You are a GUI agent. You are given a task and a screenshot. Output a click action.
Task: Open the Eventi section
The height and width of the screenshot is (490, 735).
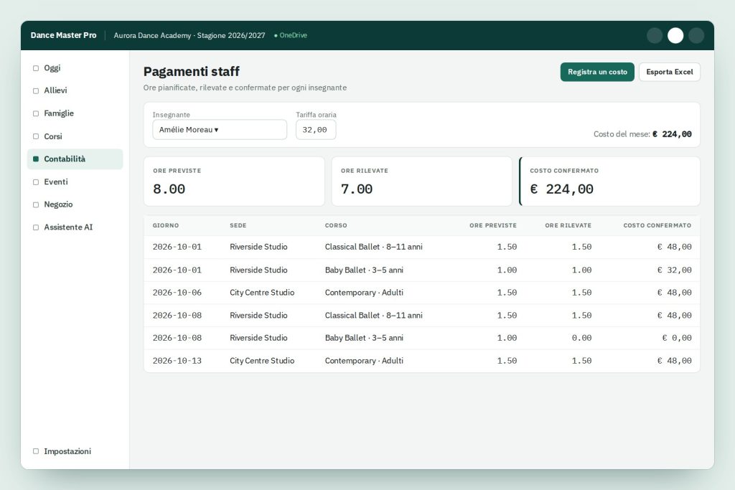click(75, 182)
